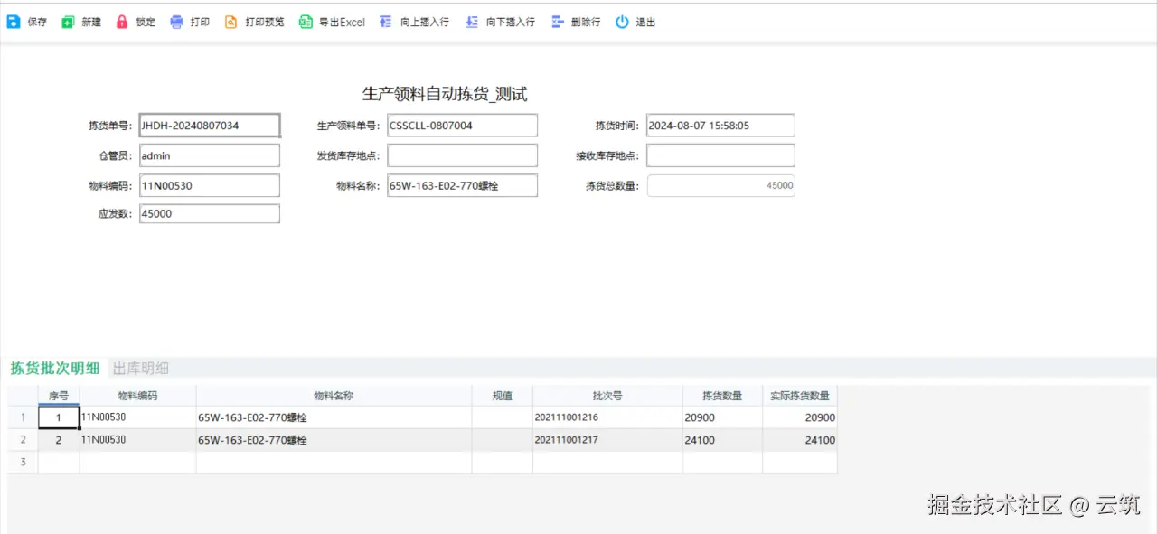Click the 向上插入行 insert-above icon
The height and width of the screenshot is (534, 1157).
386,23
